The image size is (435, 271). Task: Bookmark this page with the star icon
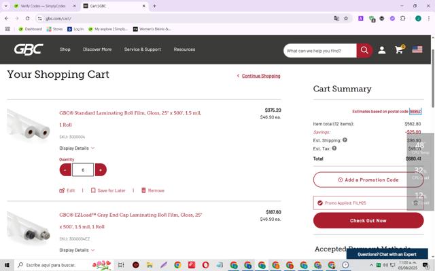(346, 18)
